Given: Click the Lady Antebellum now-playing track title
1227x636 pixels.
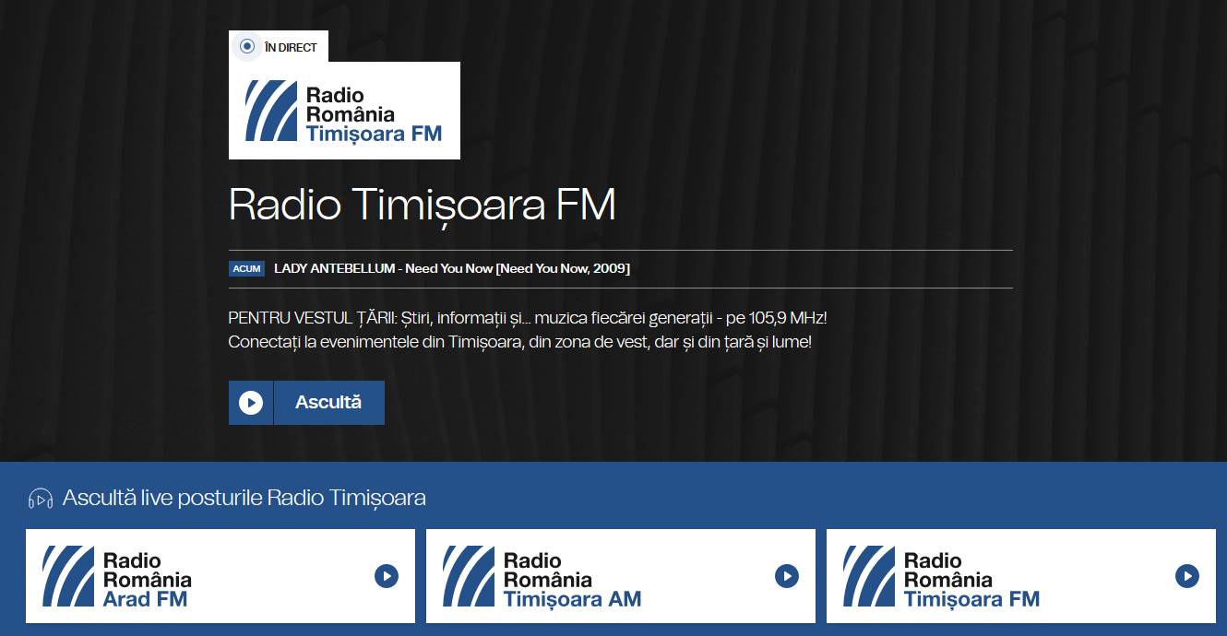Looking at the screenshot, I should pos(452,268).
